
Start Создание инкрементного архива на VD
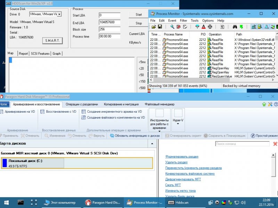click(112, 112)
